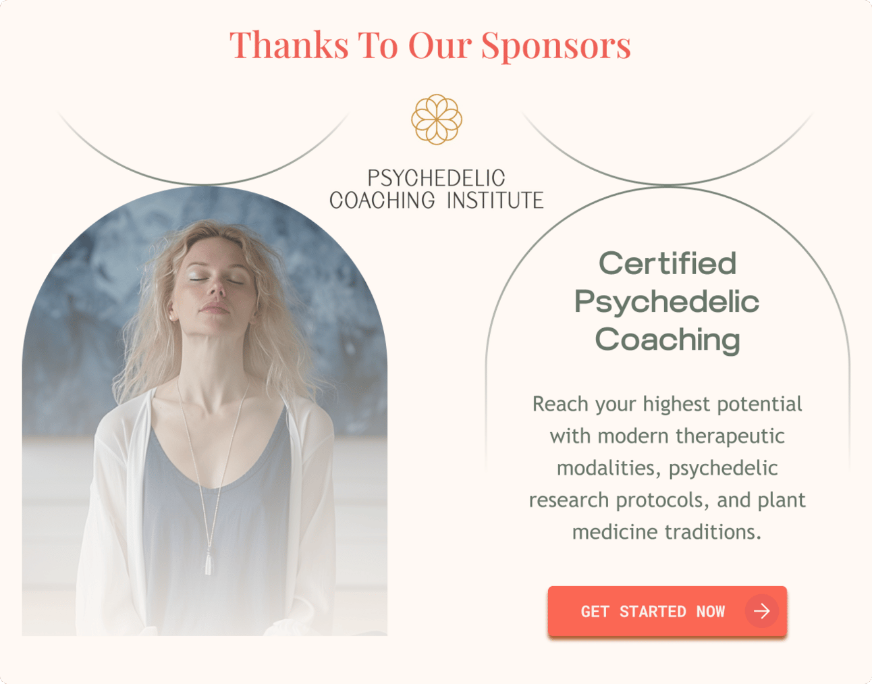Click the line Reach your highest potential
Viewport: 872px width, 684px height.
click(x=667, y=404)
